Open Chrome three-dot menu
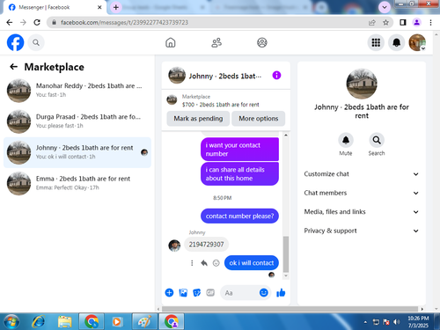Image resolution: width=440 pixels, height=330 pixels. tap(430, 22)
